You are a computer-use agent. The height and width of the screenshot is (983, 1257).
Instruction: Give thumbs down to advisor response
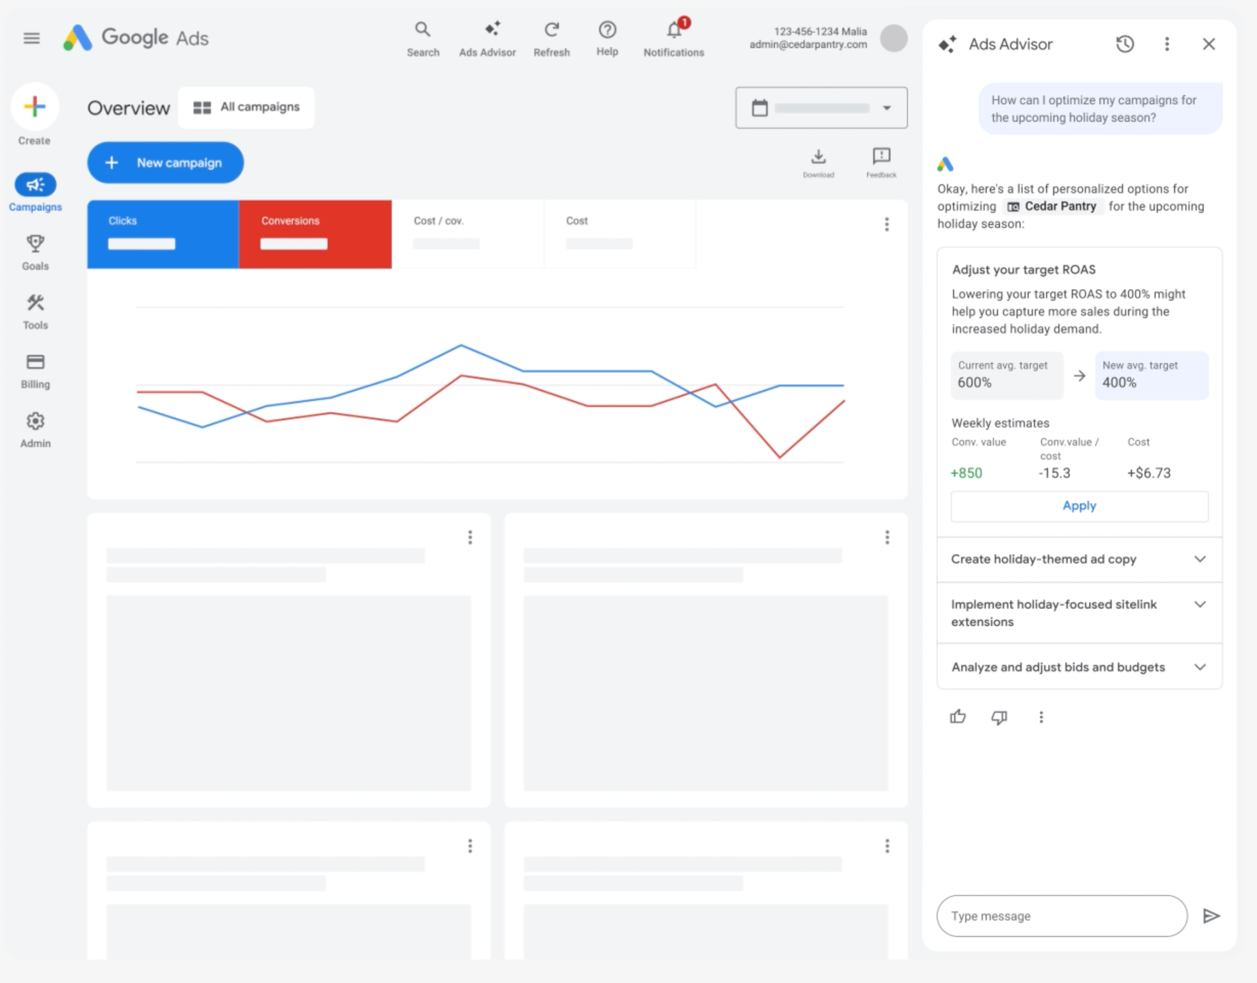(x=999, y=717)
